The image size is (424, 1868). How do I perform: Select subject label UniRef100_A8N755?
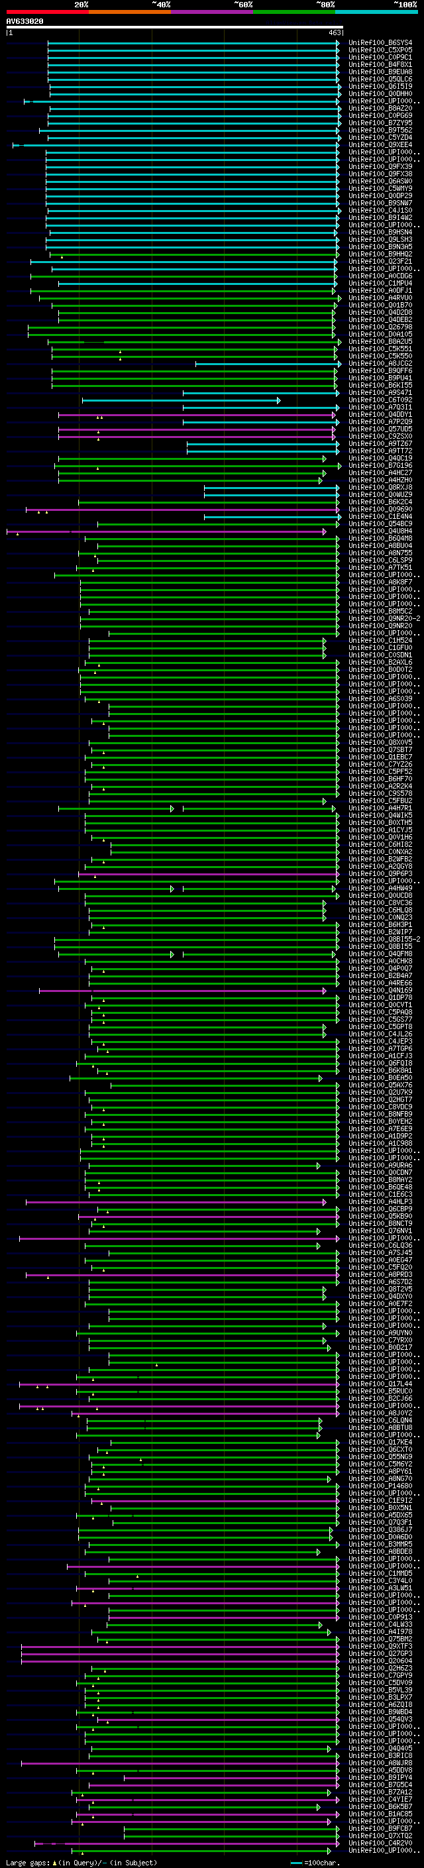coord(380,553)
